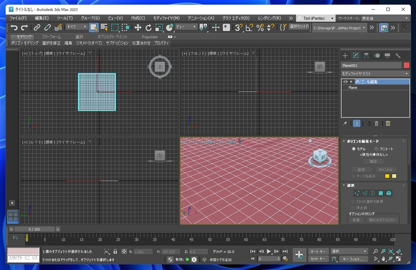416x270 pixels.
Task: Select Vertex sub-object level icon
Action: tap(357, 193)
